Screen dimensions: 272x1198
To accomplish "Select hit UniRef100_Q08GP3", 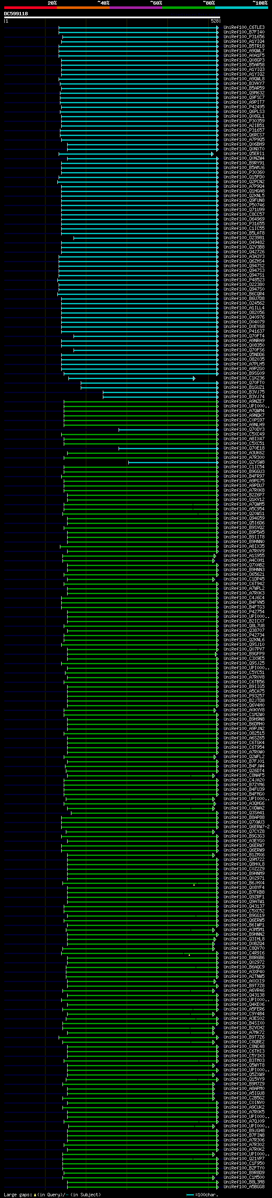I will point(244,60).
